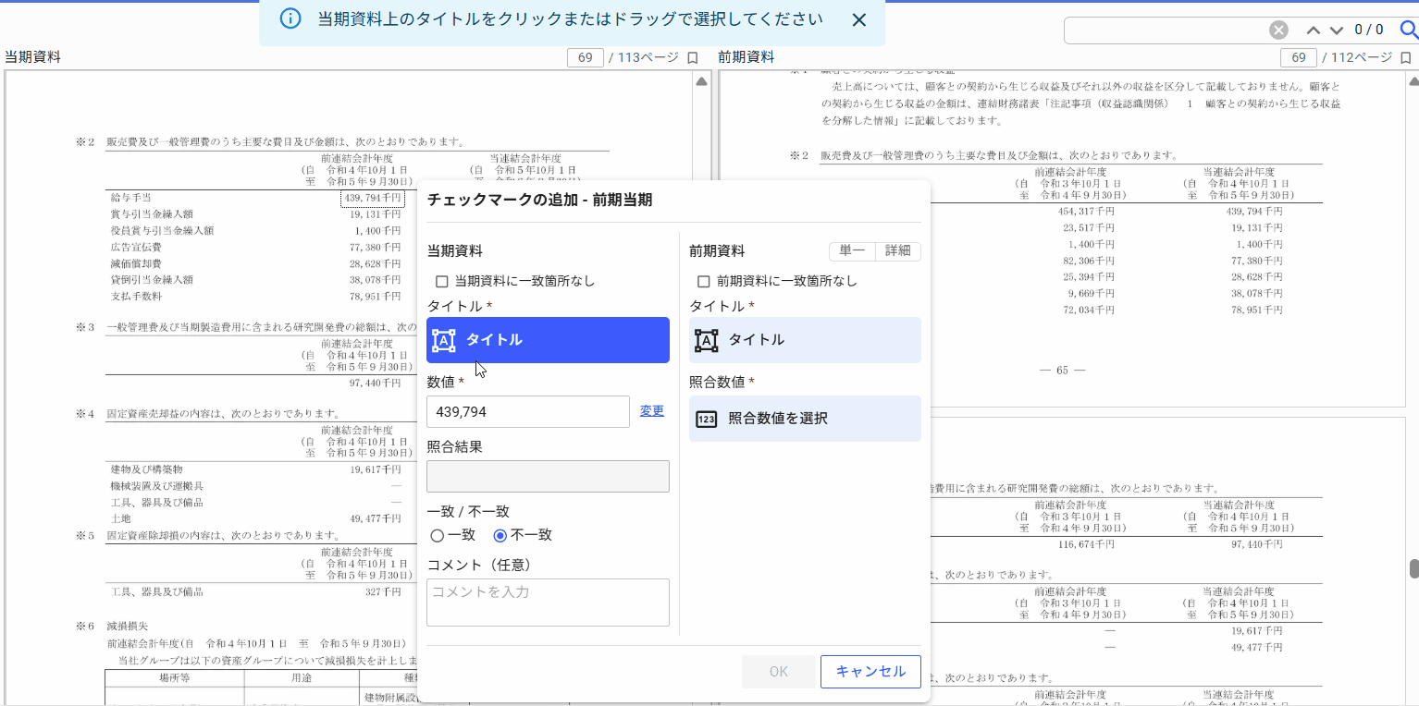Go to previous search result
The width and height of the screenshot is (1419, 706).
pos(1313,30)
